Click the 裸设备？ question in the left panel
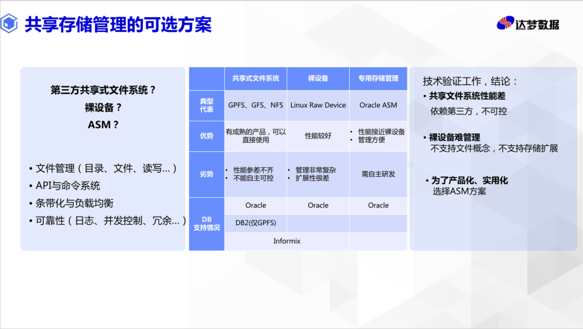 tap(103, 108)
